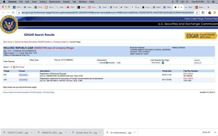Click the battery status icon
This screenshot has width=218, height=136.
click(182, 2)
